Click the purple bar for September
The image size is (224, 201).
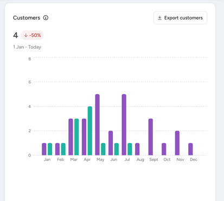pyautogui.click(x=151, y=137)
